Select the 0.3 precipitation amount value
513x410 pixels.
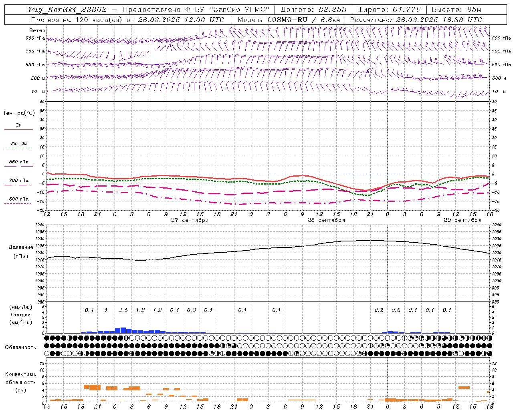(192, 310)
